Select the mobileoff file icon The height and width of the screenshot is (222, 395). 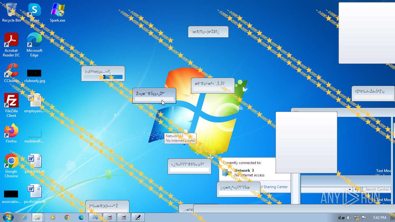coord(34,136)
